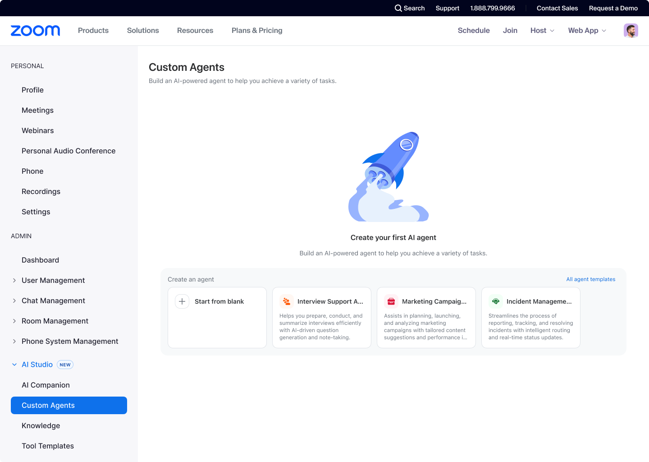Select the Interview Support agent template title
This screenshot has height=462, width=649.
tap(330, 301)
